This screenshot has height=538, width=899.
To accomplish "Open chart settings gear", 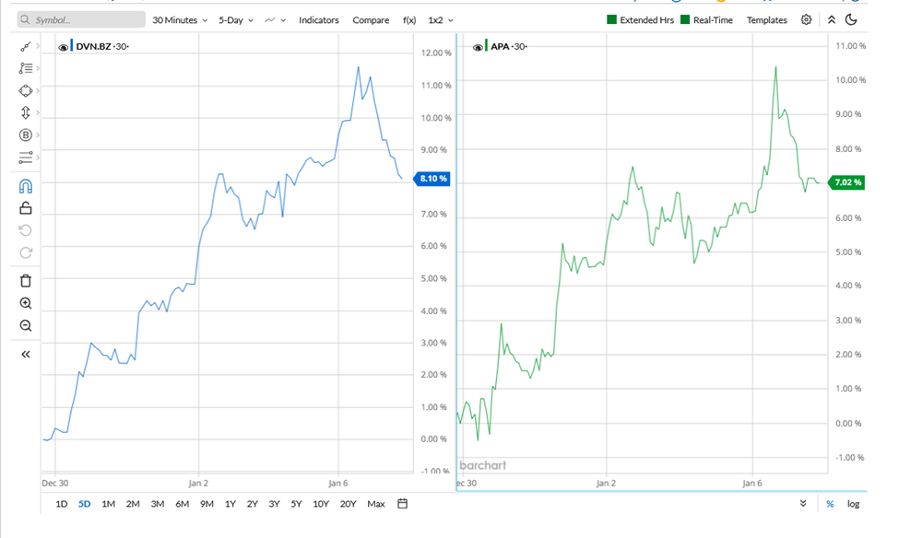I will coord(806,19).
